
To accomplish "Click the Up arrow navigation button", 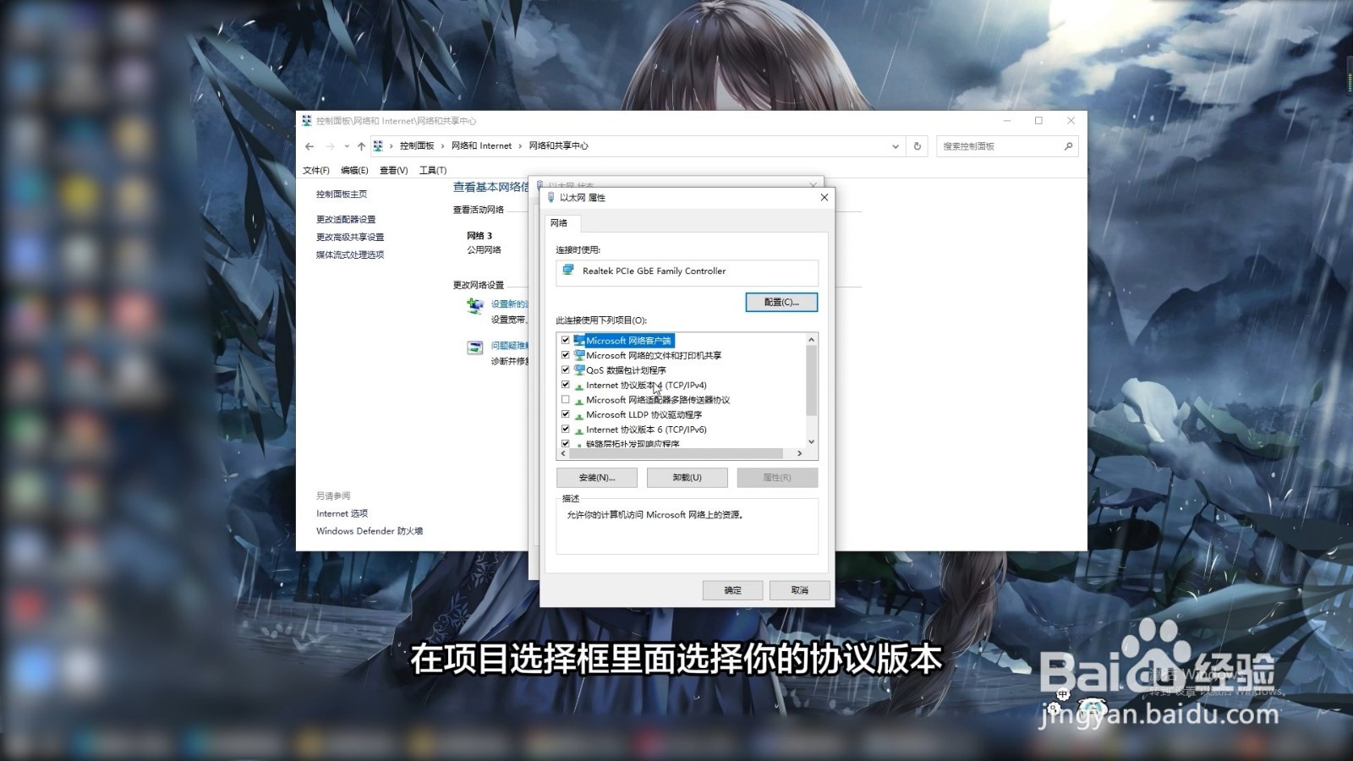I will click(361, 146).
